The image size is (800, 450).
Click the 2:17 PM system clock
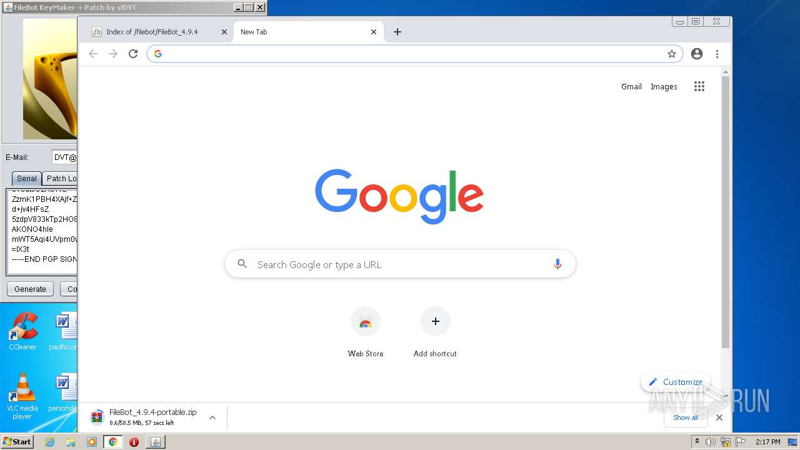point(768,442)
